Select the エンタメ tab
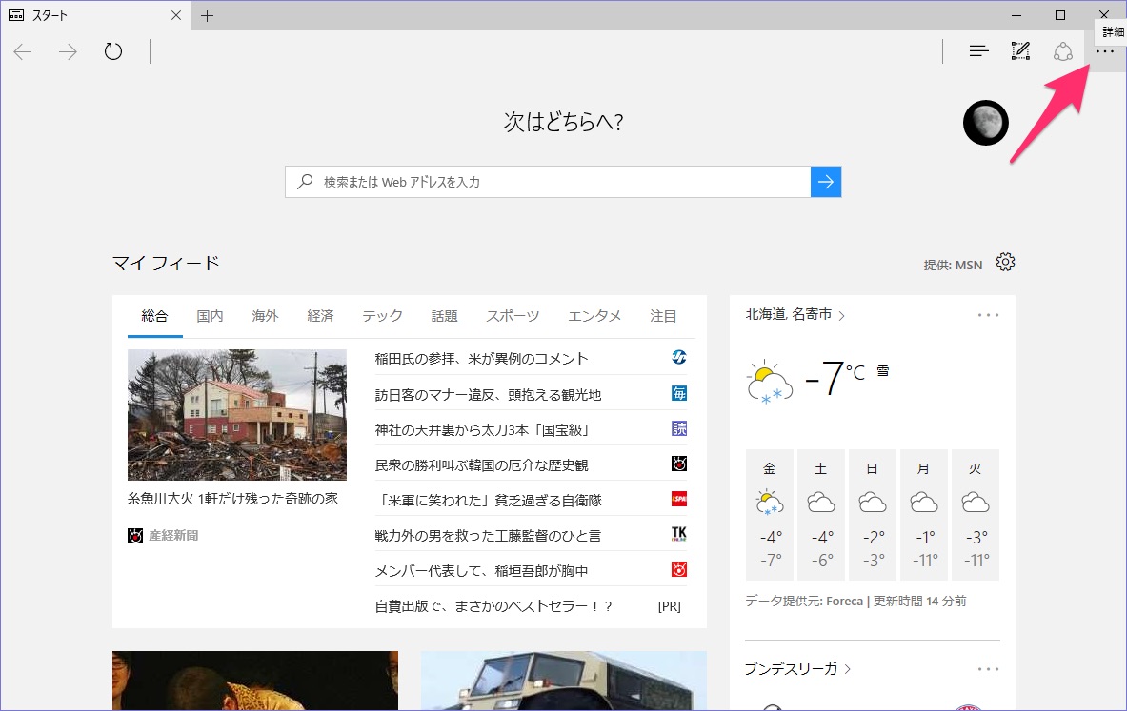Screen dimensions: 1127x711 point(594,316)
